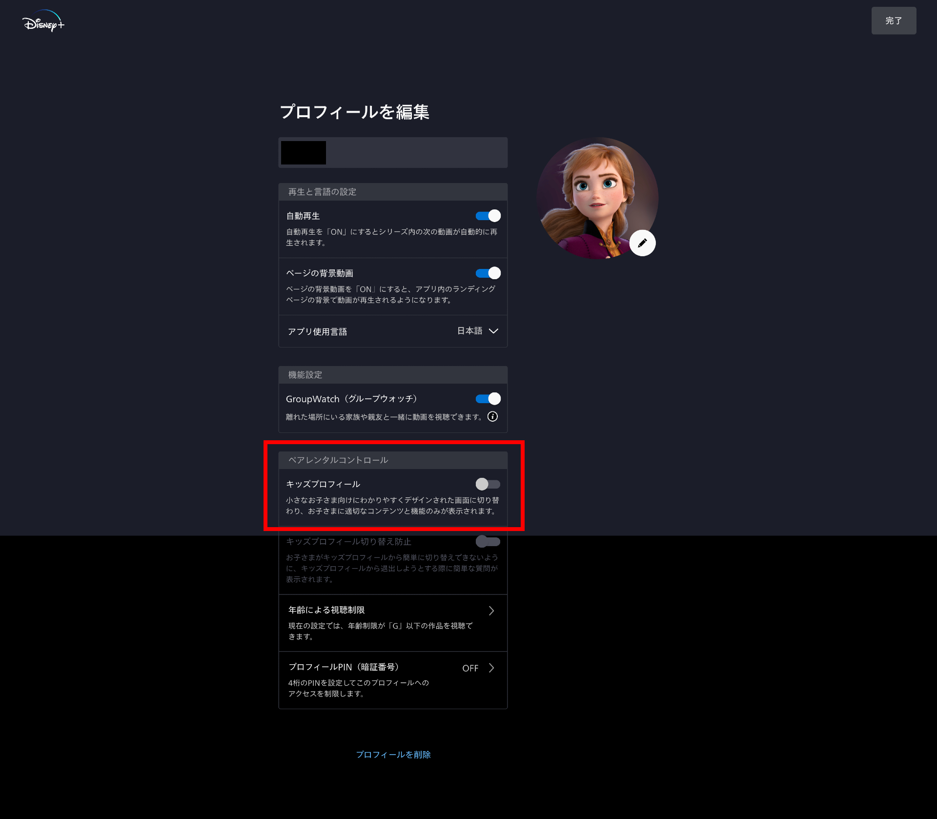Click the キッズプロフィール label text
Viewport: 937px width, 819px height.
(323, 484)
